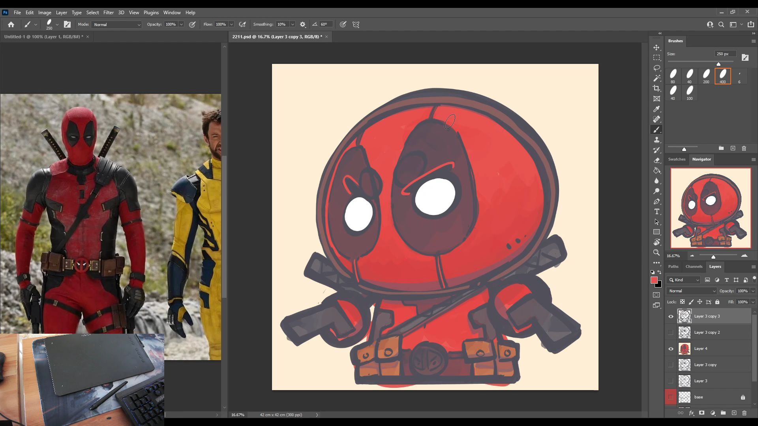Toggle symmetry paint butterfly icon
The image size is (758, 426).
[x=356, y=24]
